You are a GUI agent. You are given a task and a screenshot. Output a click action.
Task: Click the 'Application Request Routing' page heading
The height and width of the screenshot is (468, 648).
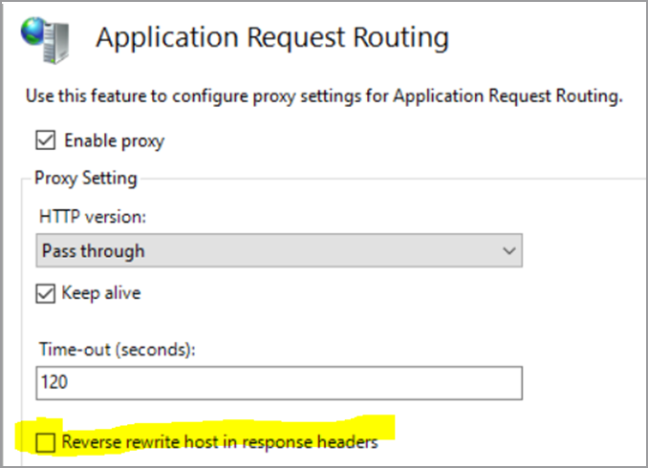272,38
